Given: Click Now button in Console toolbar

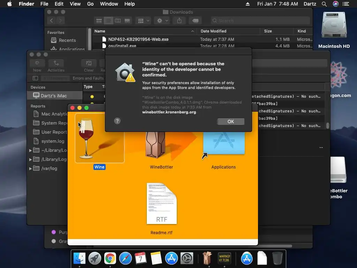Looking at the screenshot, I should click(x=37, y=66).
